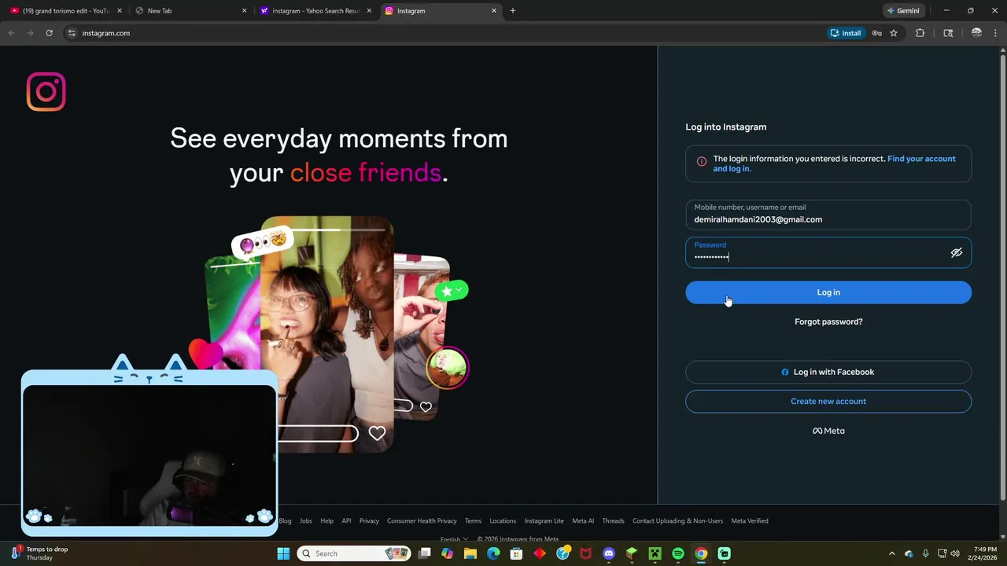
Task: Click Find your account and log in link
Action: coord(835,164)
